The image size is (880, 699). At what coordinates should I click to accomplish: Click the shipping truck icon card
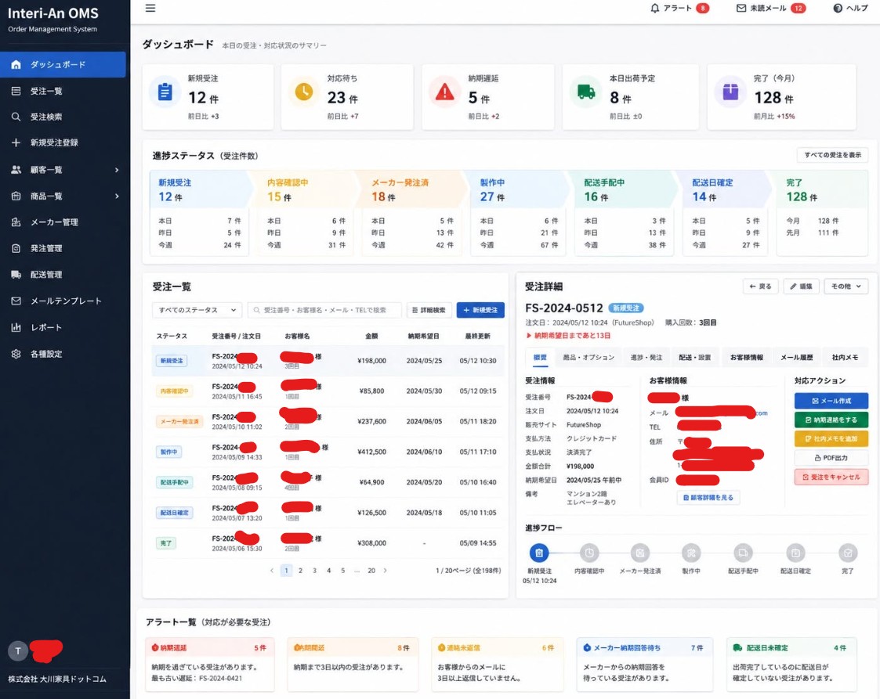[586, 92]
